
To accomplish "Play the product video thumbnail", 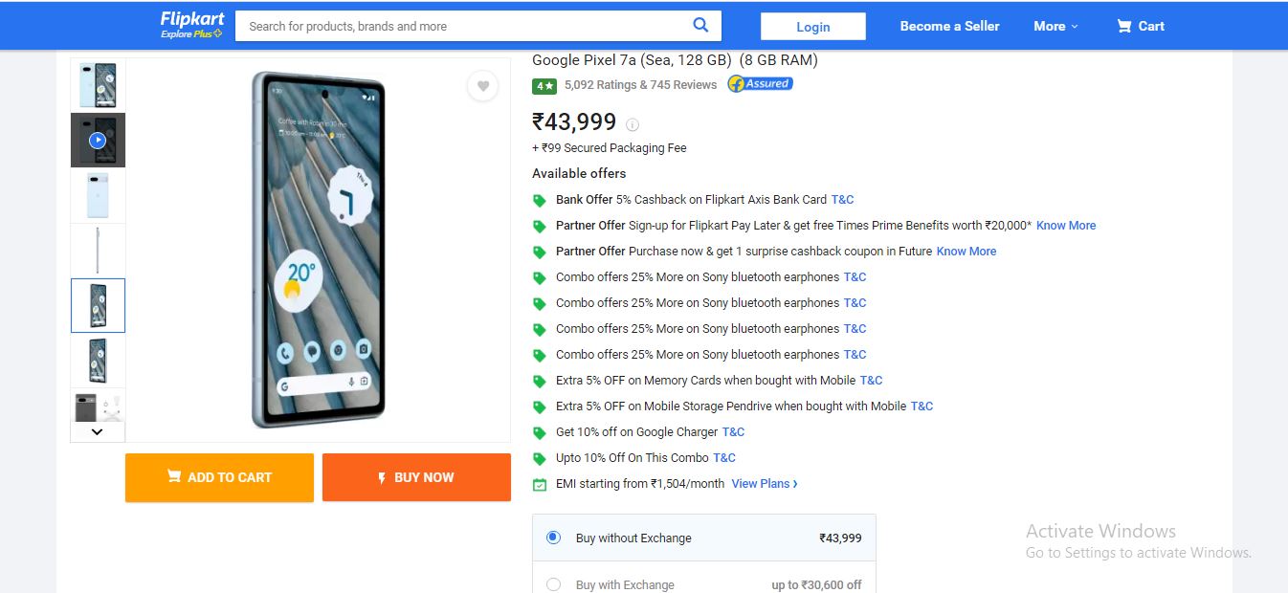I will [x=98, y=141].
